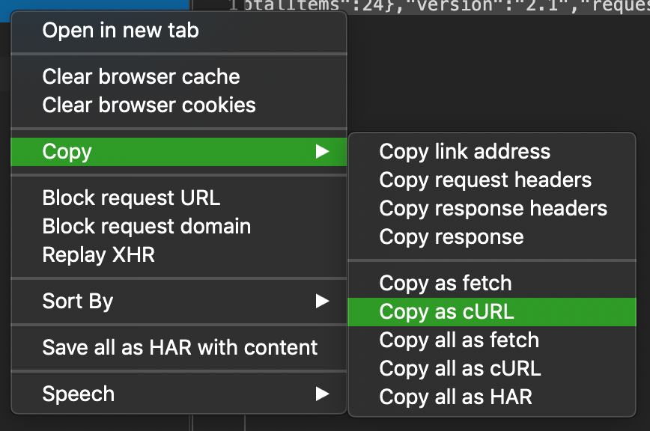Image resolution: width=650 pixels, height=431 pixels.
Task: Copy the request as cURL
Action: pyautogui.click(x=446, y=311)
